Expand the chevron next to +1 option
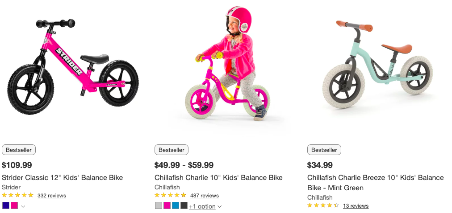Viewport: 452px width, 213px height. 219,206
